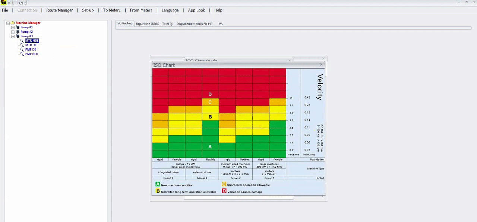Screen dimensions: 477x222
Task: Expand the Pump #2 tree node
Action: [x=13, y=32]
